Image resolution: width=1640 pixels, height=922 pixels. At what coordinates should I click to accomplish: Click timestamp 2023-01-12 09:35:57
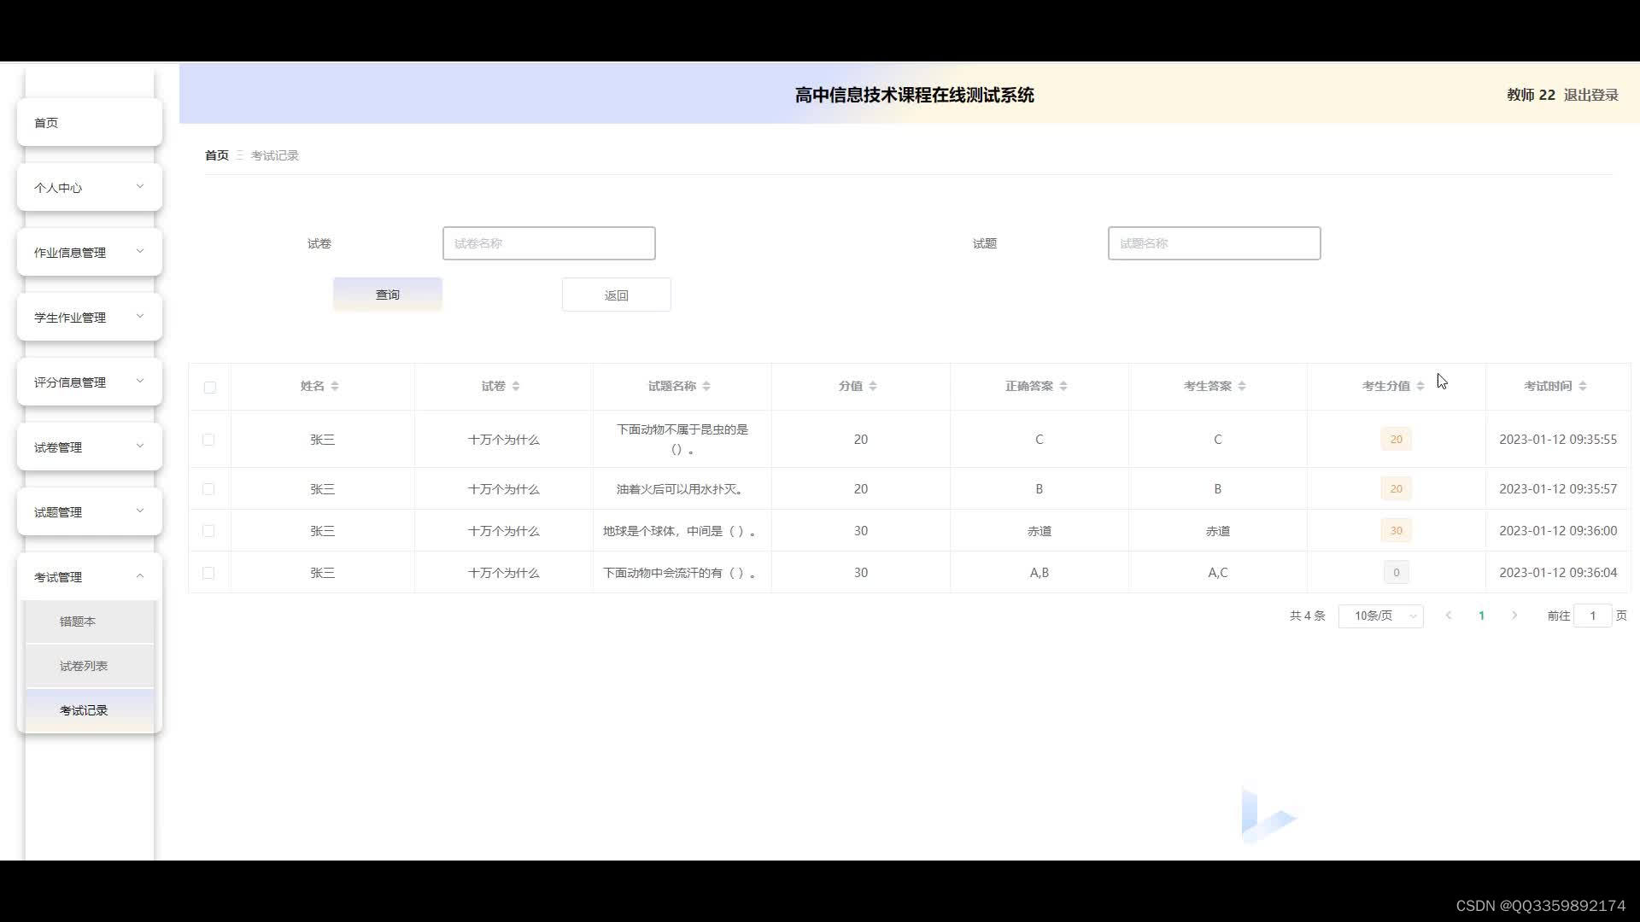1558,489
